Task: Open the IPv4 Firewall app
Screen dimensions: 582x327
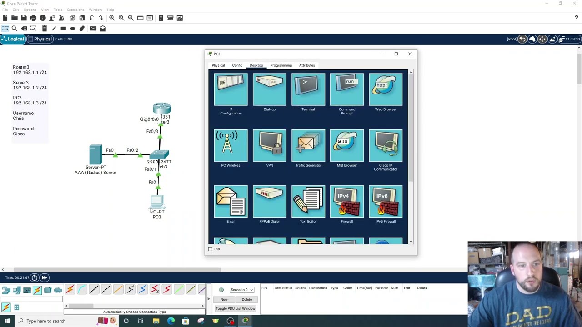Action: (347, 202)
